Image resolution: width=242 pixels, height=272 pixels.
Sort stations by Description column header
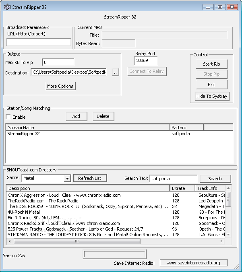(88, 188)
